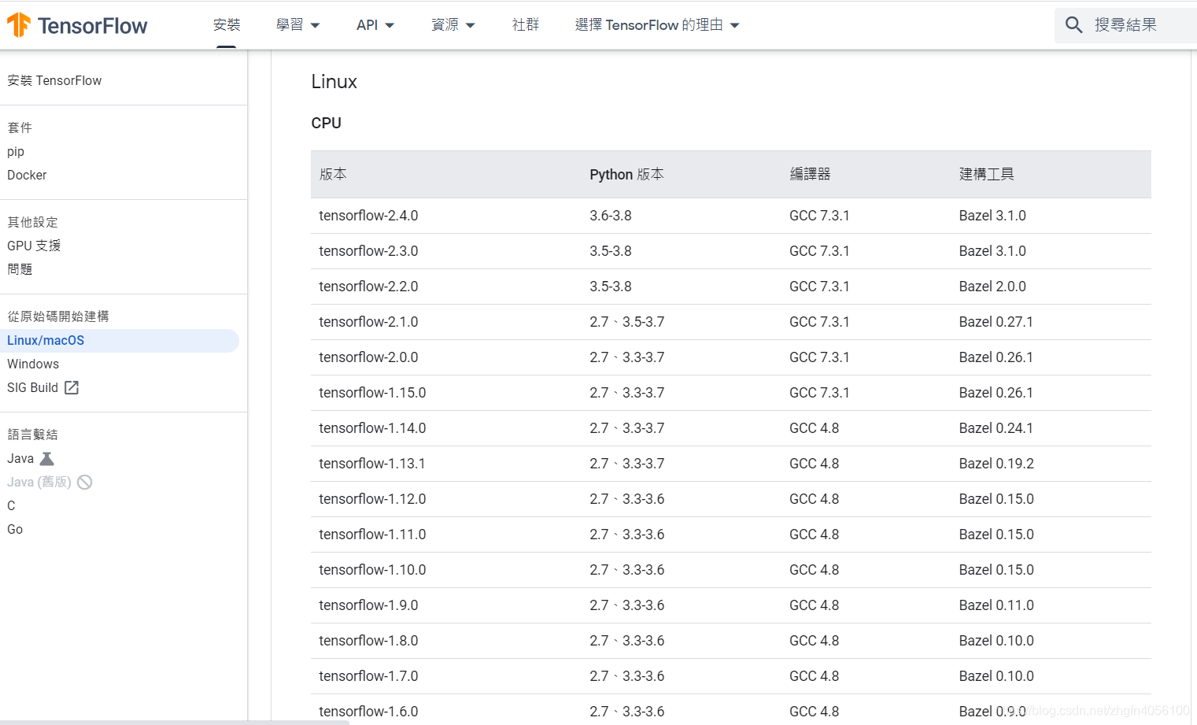Click the 語言繫結 sidebar heading
The height and width of the screenshot is (725, 1197).
click(x=32, y=435)
